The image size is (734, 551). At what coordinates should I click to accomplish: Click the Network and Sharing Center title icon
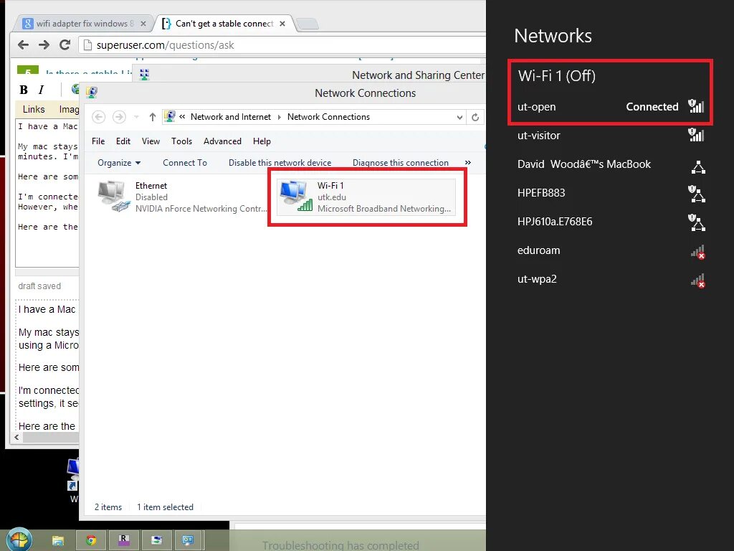tap(145, 75)
